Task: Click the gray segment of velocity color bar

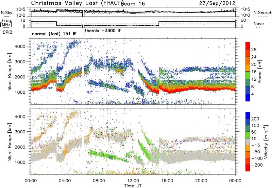Action: [x=248, y=142]
